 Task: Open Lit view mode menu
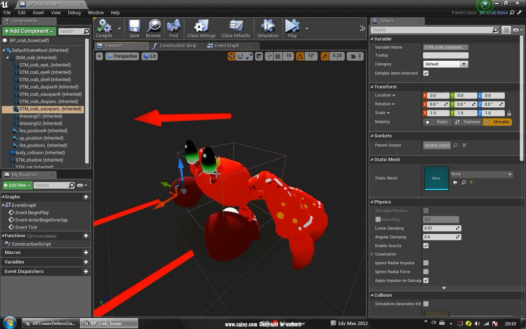(x=149, y=56)
